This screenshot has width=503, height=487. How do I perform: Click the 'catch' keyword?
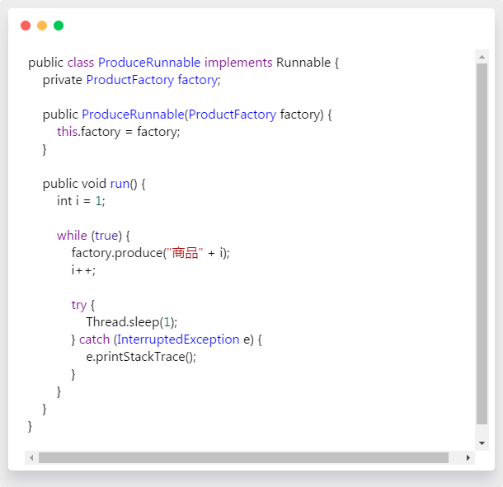[94, 339]
